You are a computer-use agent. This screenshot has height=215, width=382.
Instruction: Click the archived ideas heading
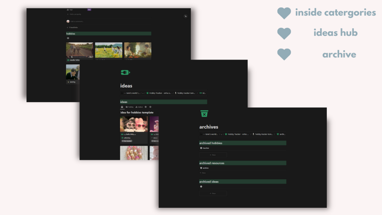point(243,182)
